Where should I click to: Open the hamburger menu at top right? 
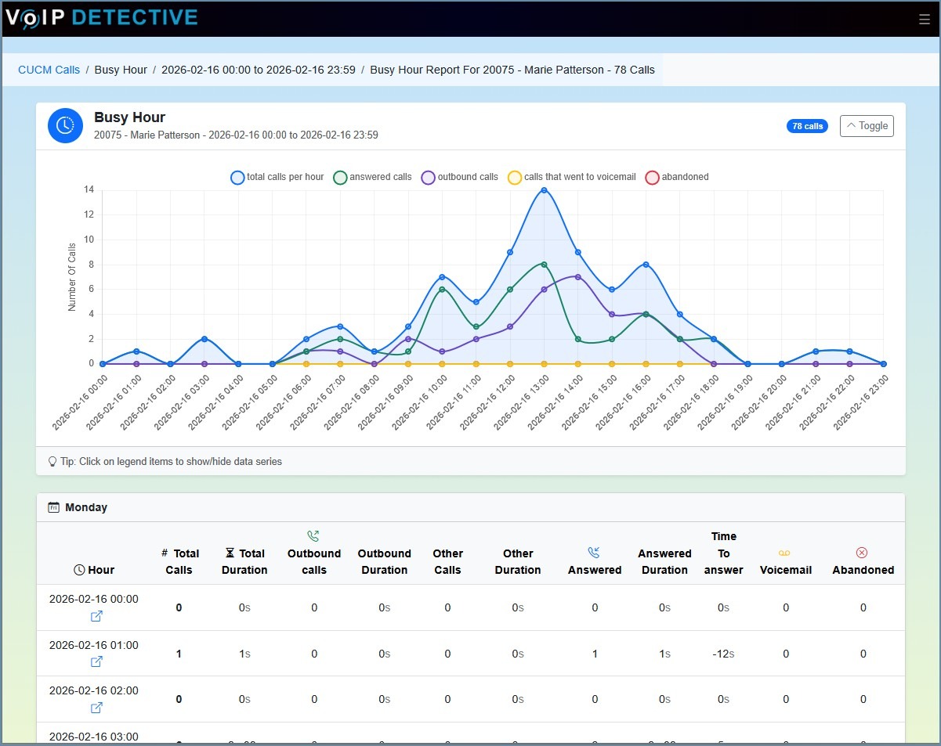(x=923, y=19)
